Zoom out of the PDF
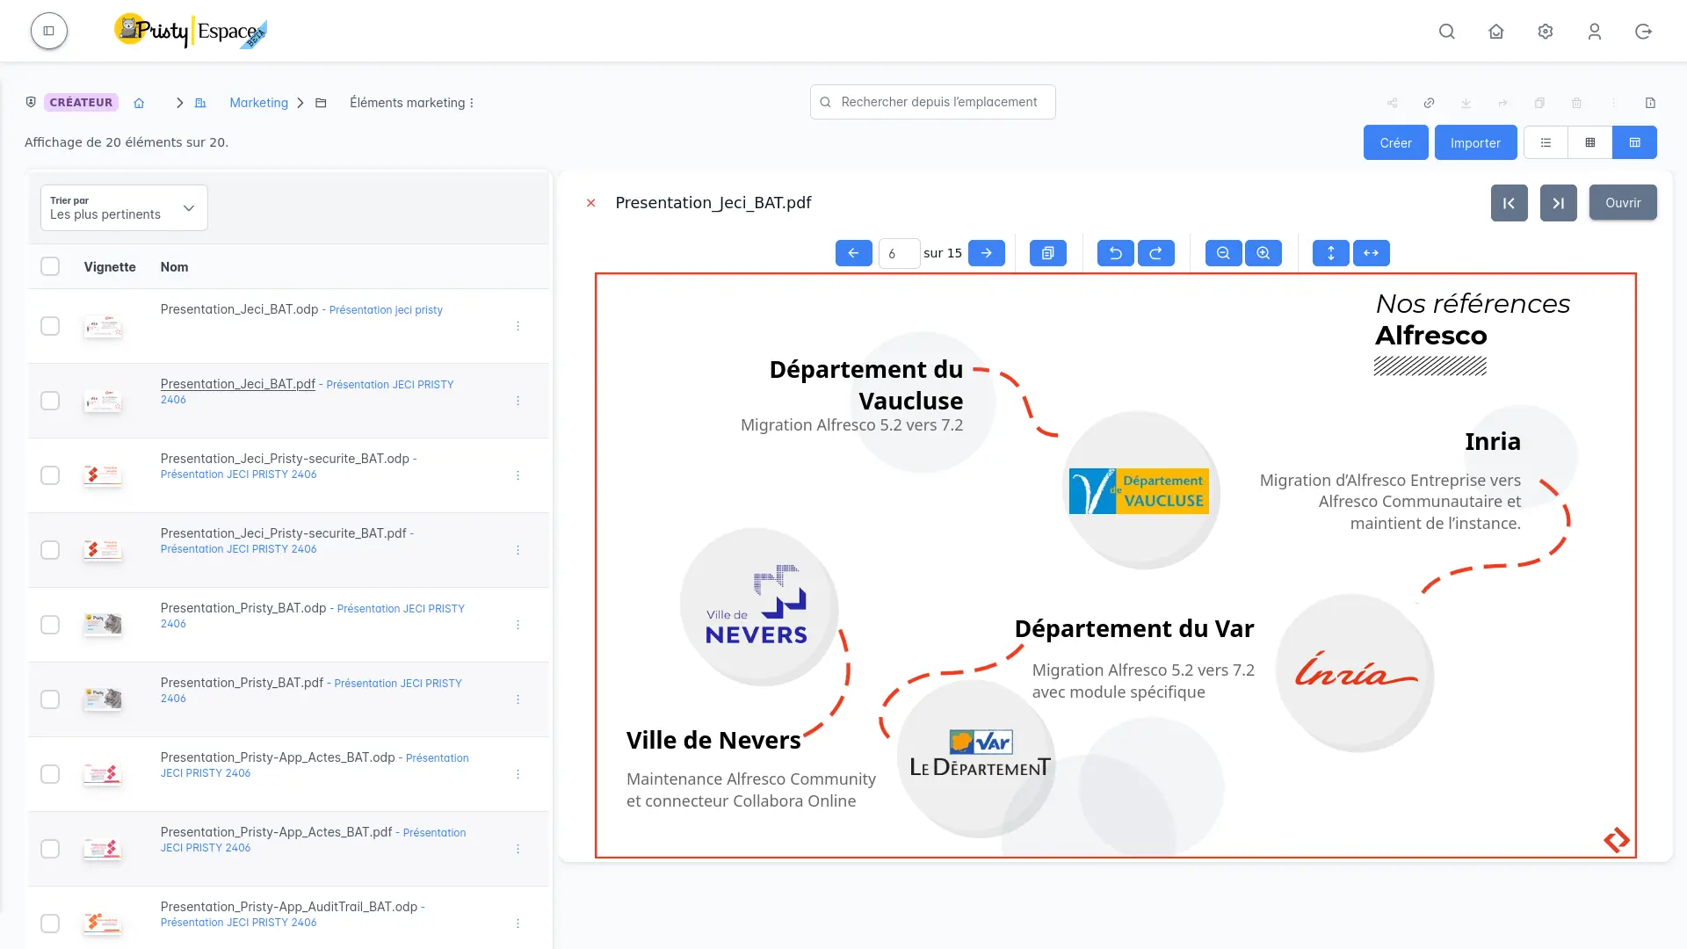The width and height of the screenshot is (1687, 949). pos(1223,253)
